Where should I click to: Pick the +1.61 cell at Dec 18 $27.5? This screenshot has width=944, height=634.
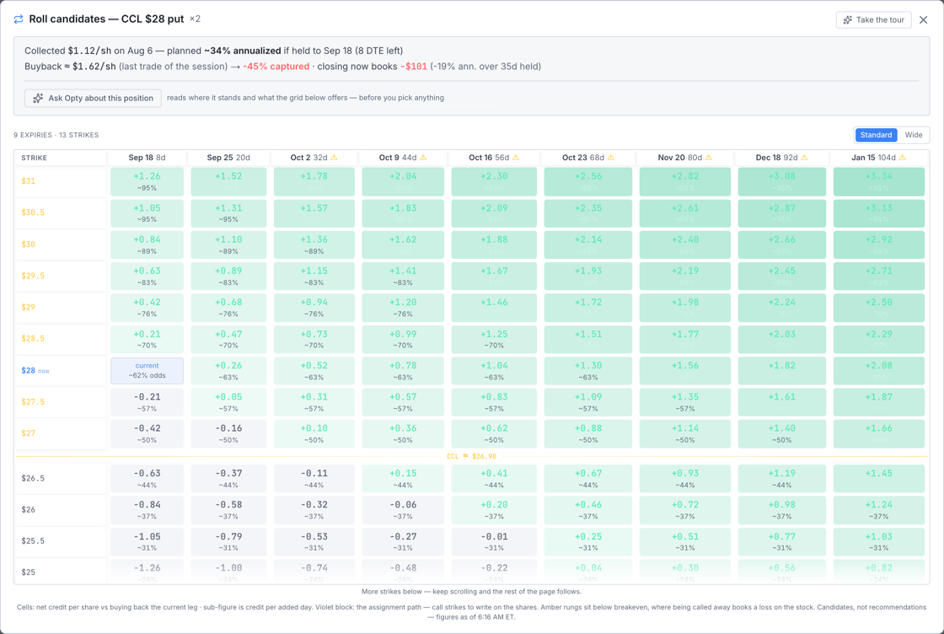(x=781, y=402)
